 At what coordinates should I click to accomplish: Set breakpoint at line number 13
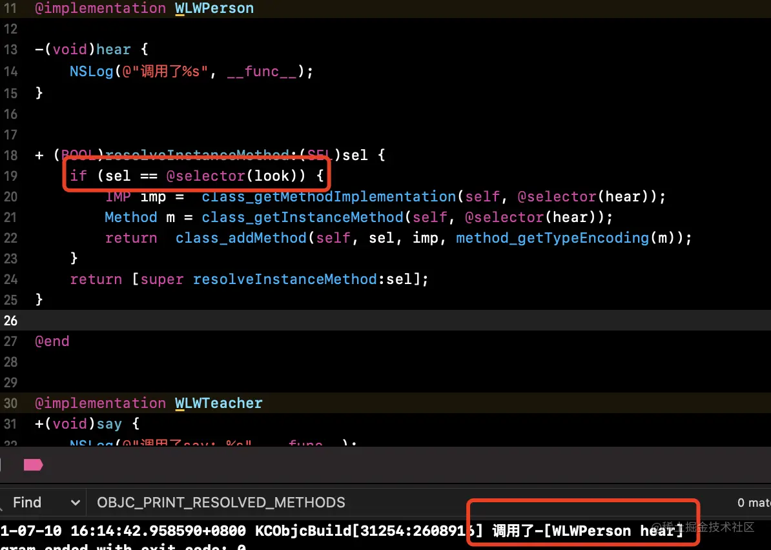10,50
